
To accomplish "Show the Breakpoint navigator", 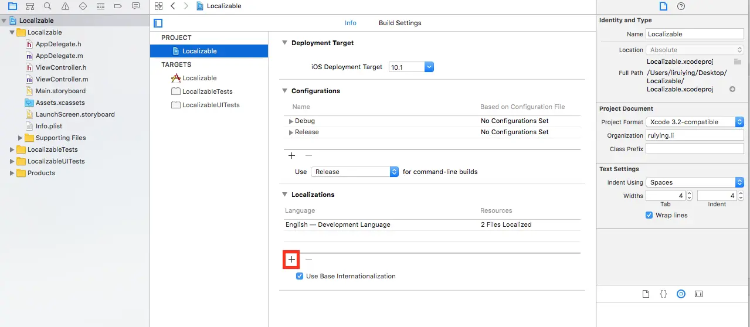I will pos(118,6).
